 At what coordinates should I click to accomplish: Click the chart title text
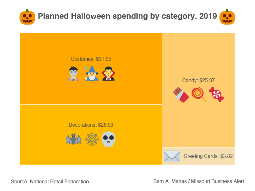pos(127,16)
